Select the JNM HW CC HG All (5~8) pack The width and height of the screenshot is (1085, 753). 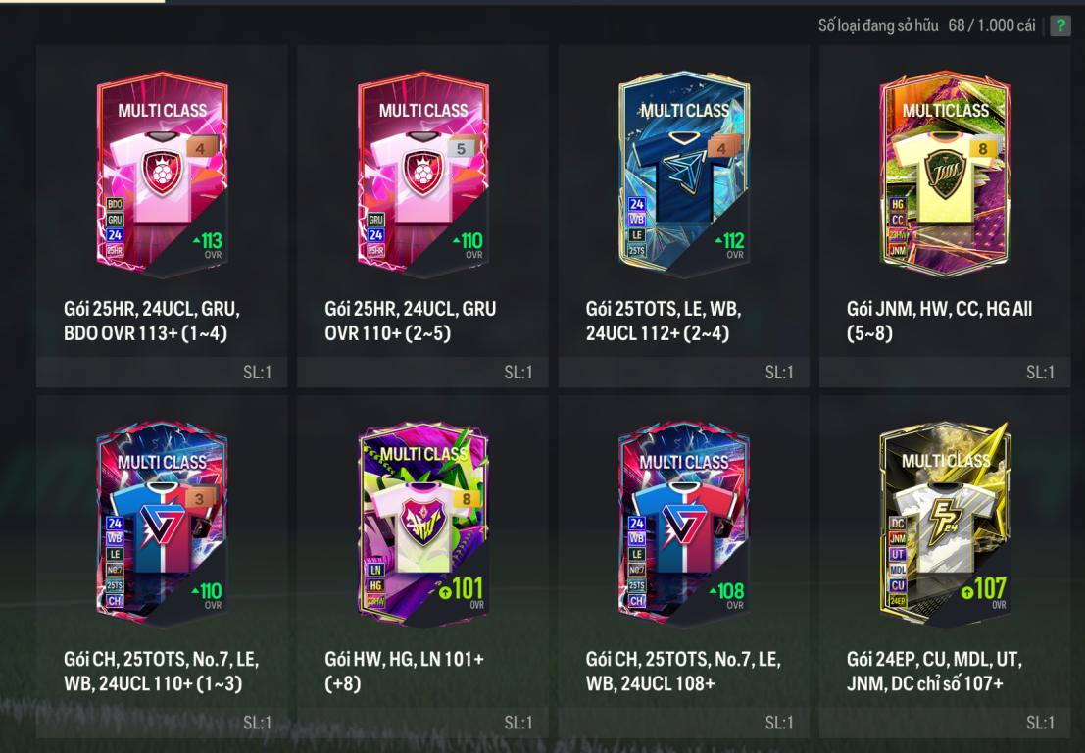click(x=945, y=216)
